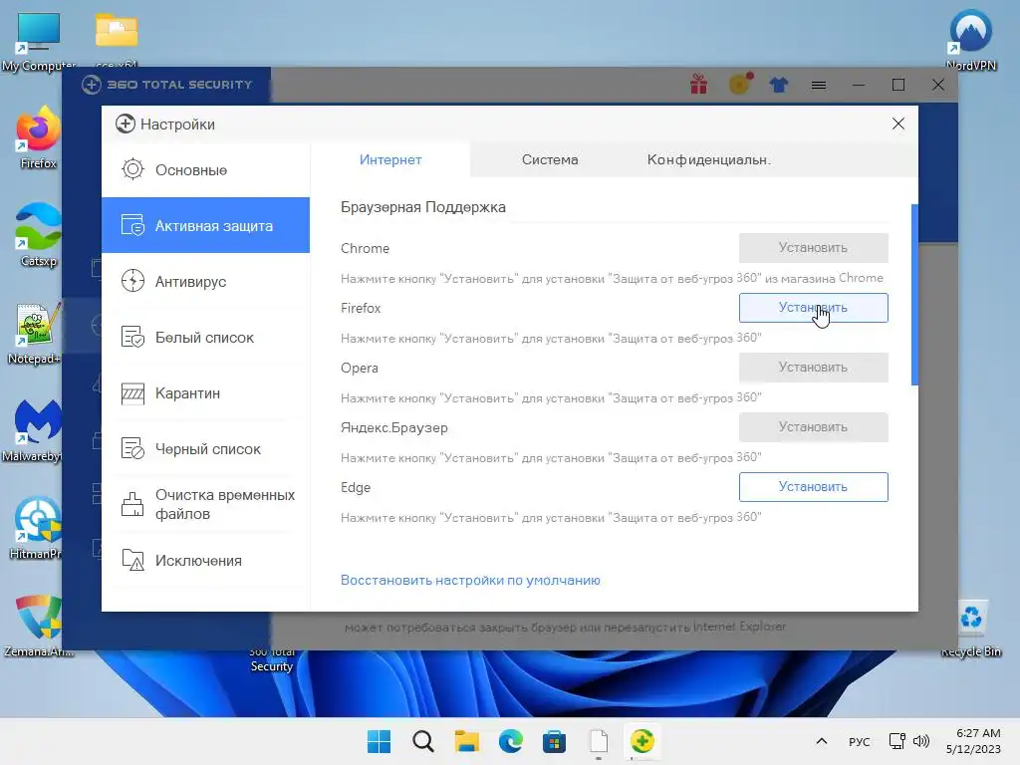Click Установить for Edge

tap(813, 487)
